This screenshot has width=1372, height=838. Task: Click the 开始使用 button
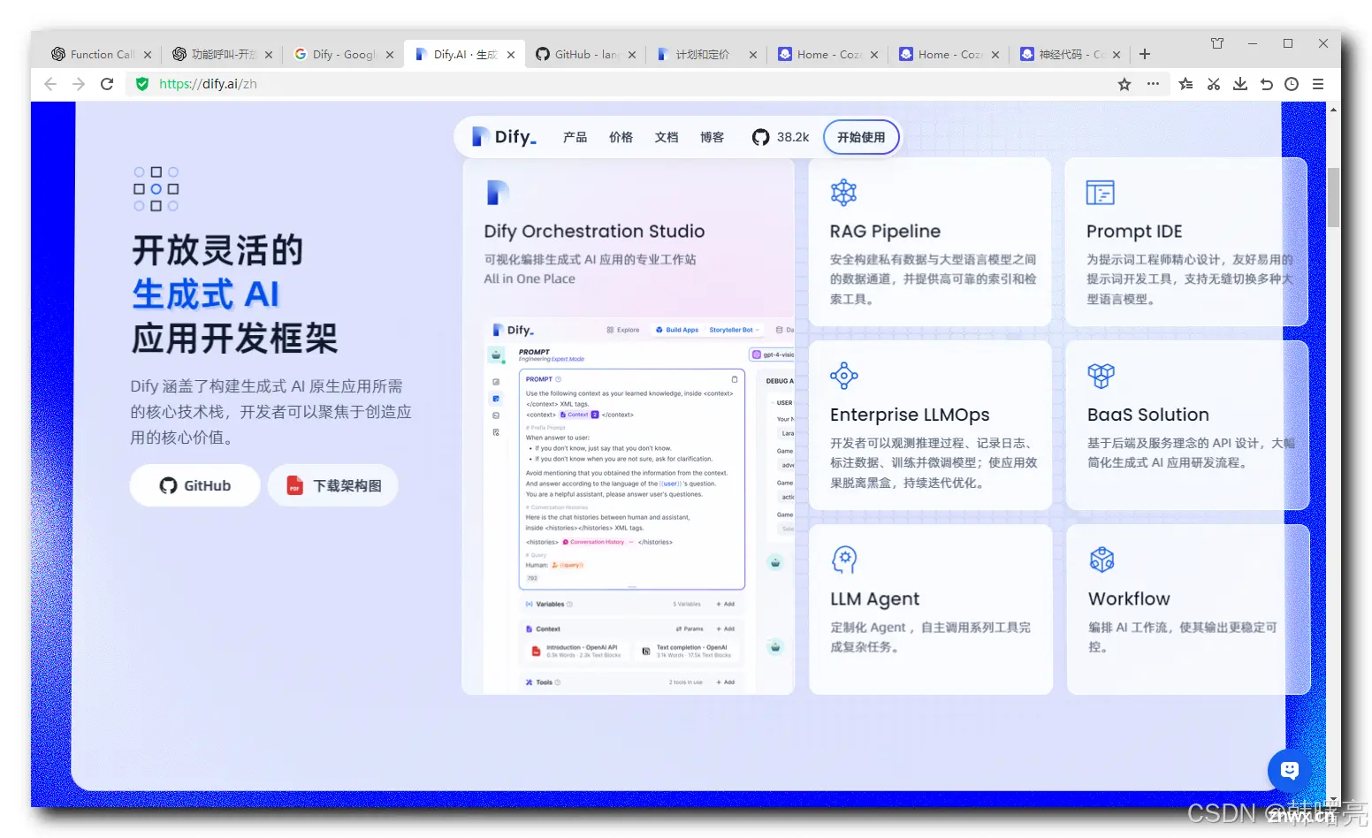point(861,137)
